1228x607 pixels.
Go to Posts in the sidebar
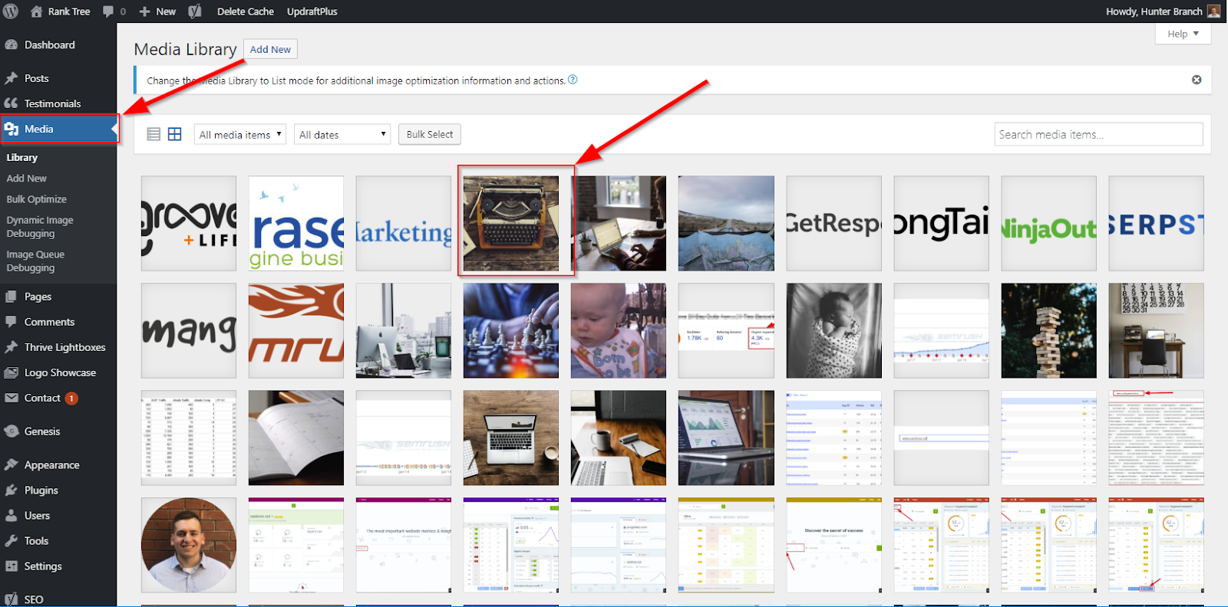click(x=36, y=78)
